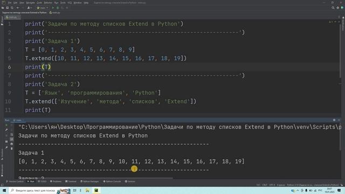Click the project name in breadcrumb bar
Screen dimensions: 345x194
(x=24, y=12)
